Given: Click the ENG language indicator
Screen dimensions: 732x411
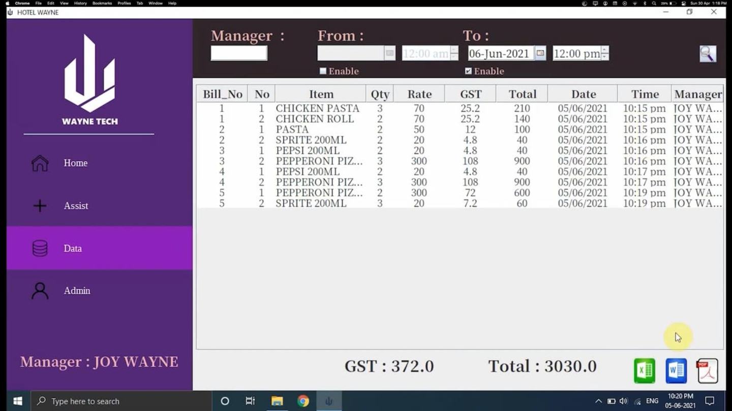Looking at the screenshot, I should pos(652,401).
